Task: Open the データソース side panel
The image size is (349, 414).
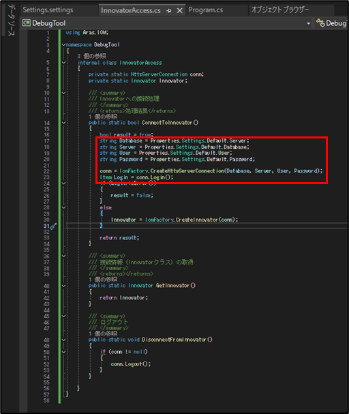Action: [10, 20]
